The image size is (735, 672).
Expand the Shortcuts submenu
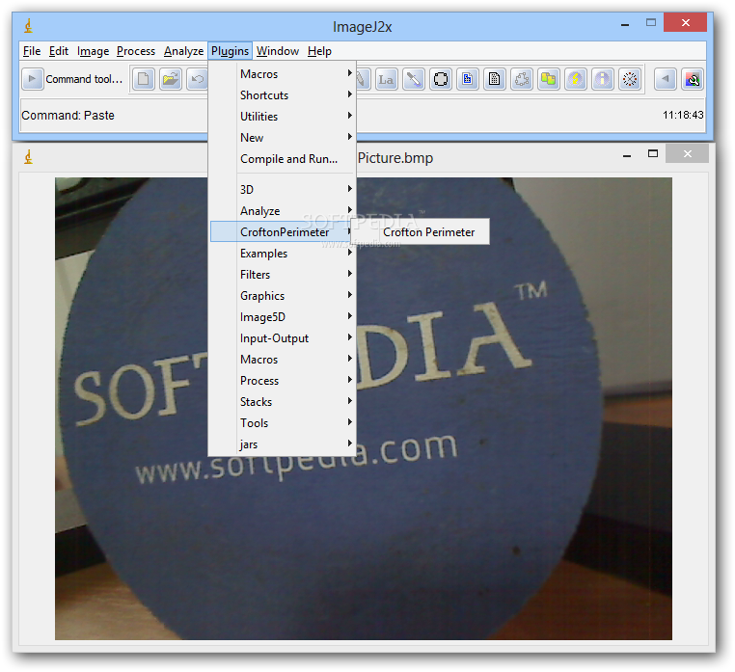(283, 95)
